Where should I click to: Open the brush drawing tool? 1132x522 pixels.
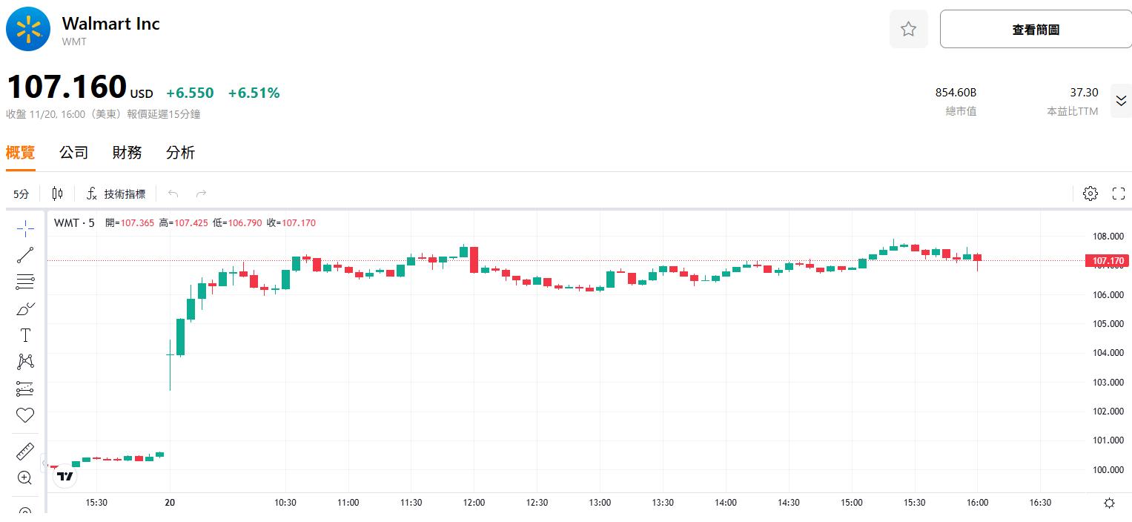[25, 308]
